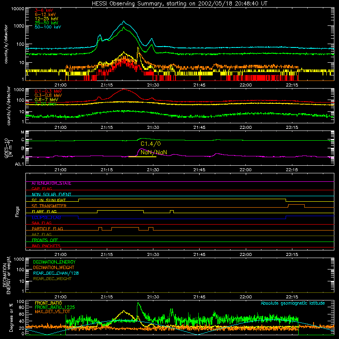Click the 25-50 keV legend entry
Image resolution: width=339 pixels, height=339 pixels.
(x=46, y=23)
